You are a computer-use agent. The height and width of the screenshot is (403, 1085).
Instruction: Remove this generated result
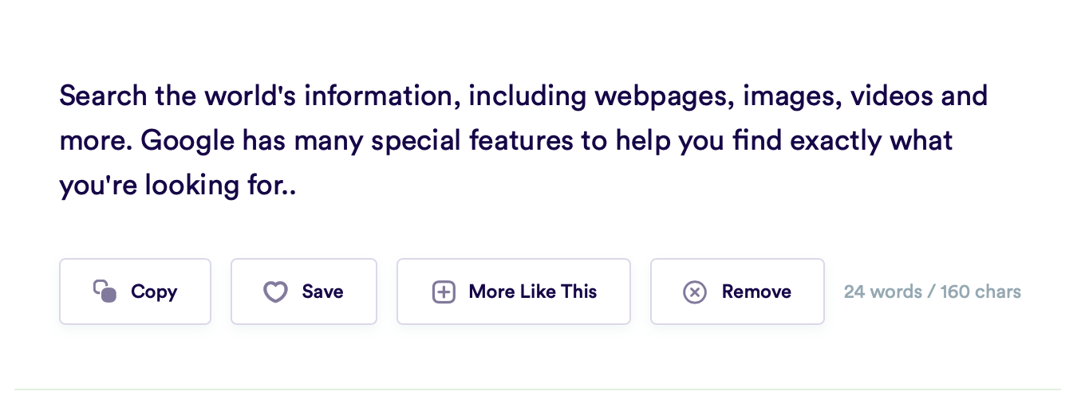tap(737, 291)
